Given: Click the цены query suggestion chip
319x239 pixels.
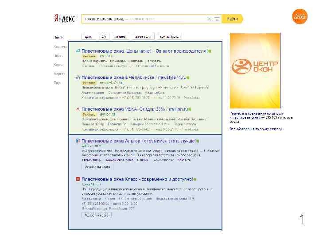Looking at the screenshot, I should [89, 36].
